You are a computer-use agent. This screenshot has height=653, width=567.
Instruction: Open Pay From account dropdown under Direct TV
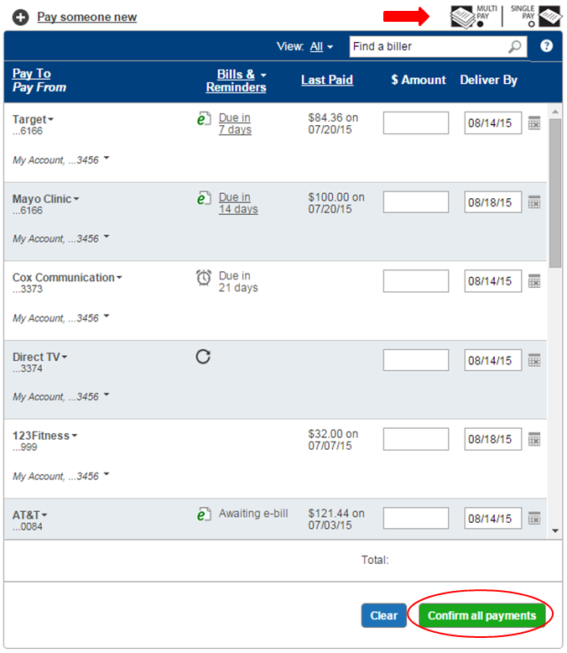(x=107, y=394)
